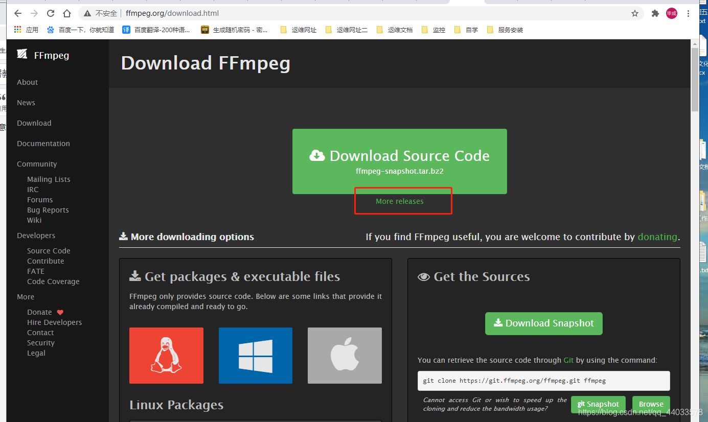
Task: Open the 自学 bookmark folder
Action: (x=466, y=30)
